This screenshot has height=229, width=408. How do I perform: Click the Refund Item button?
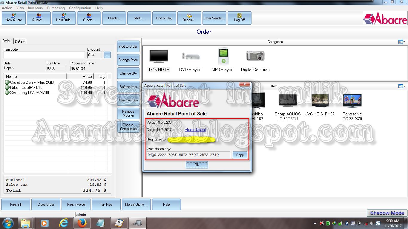128,87
